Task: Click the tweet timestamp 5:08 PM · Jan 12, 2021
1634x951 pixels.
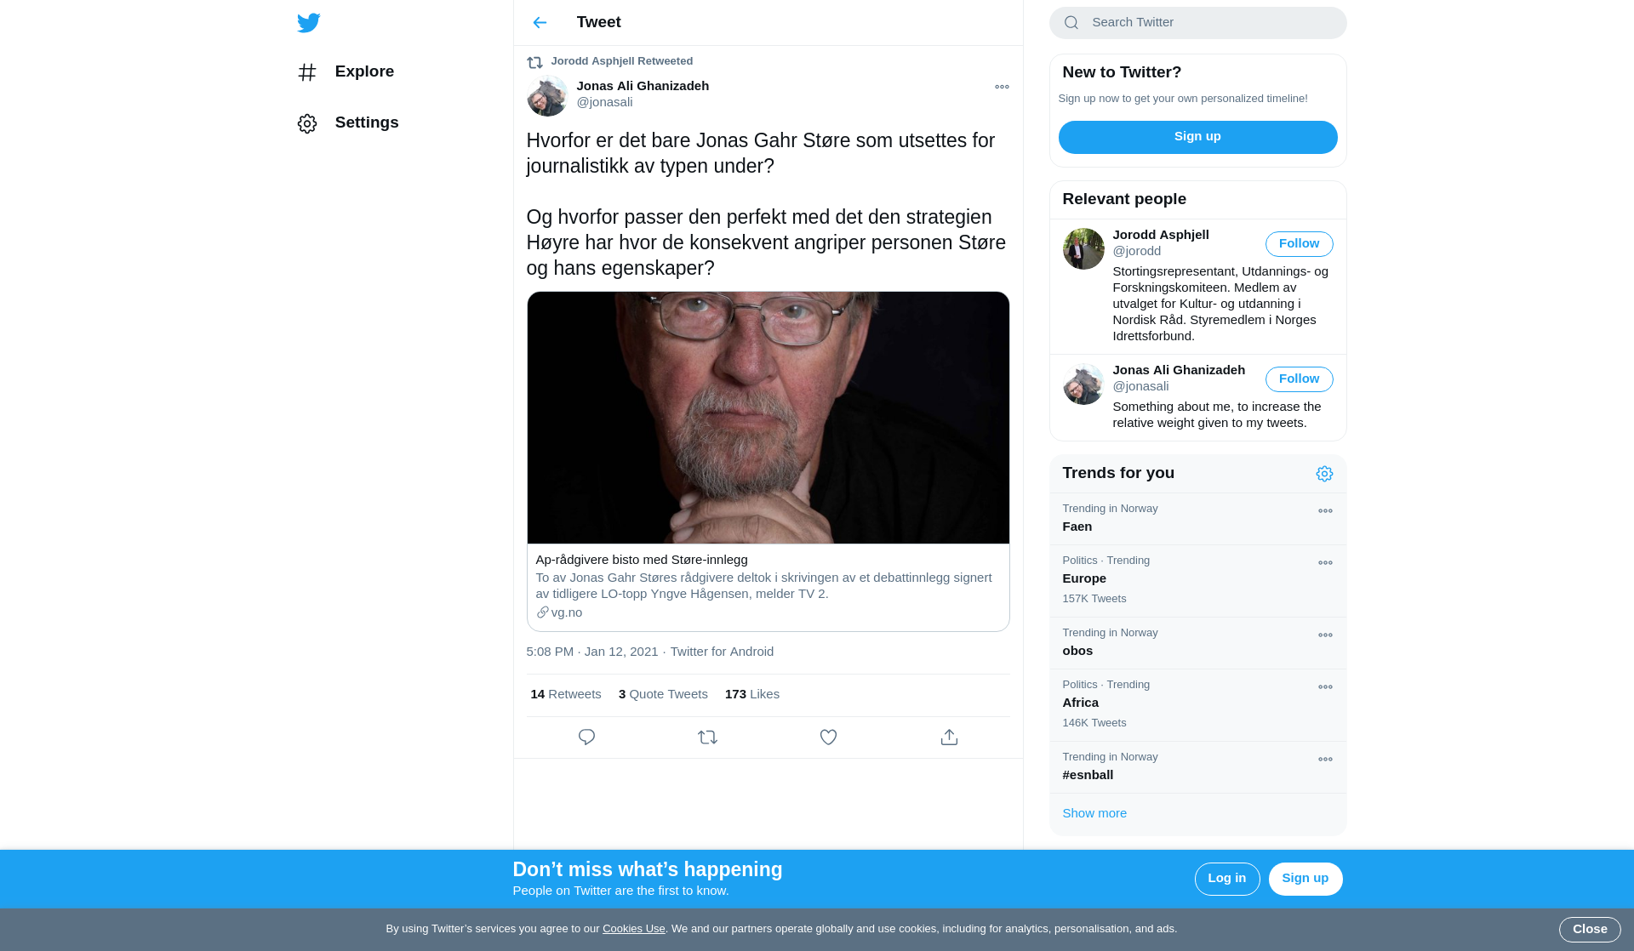Action: tap(592, 652)
